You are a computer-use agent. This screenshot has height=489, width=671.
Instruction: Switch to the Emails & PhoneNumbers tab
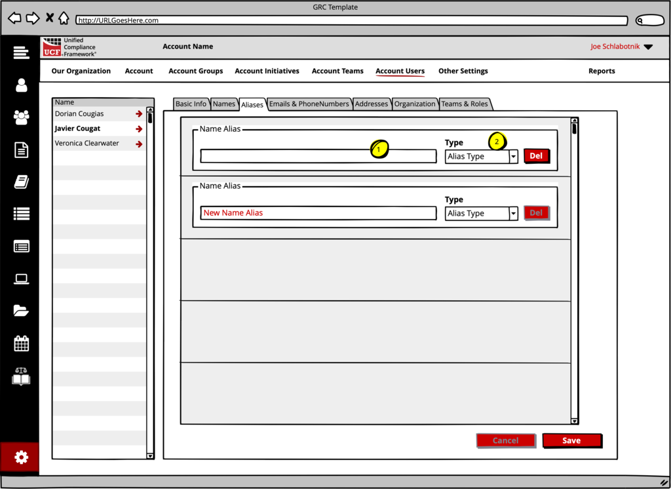(309, 104)
